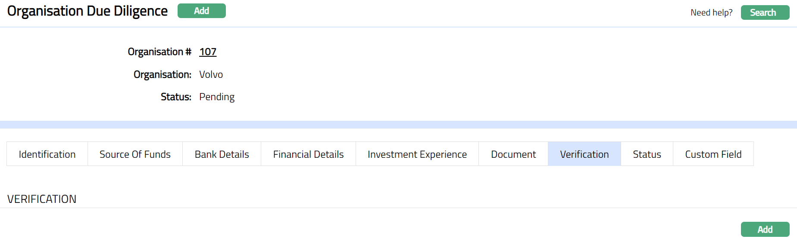Select the Bank Details tab
This screenshot has width=797, height=242.
222,154
